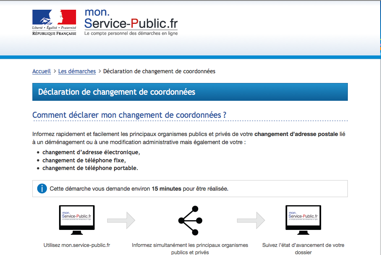Click caption Suivez l'état d'avancement de votre dossier
The height and width of the screenshot is (255, 381).
pyautogui.click(x=303, y=249)
